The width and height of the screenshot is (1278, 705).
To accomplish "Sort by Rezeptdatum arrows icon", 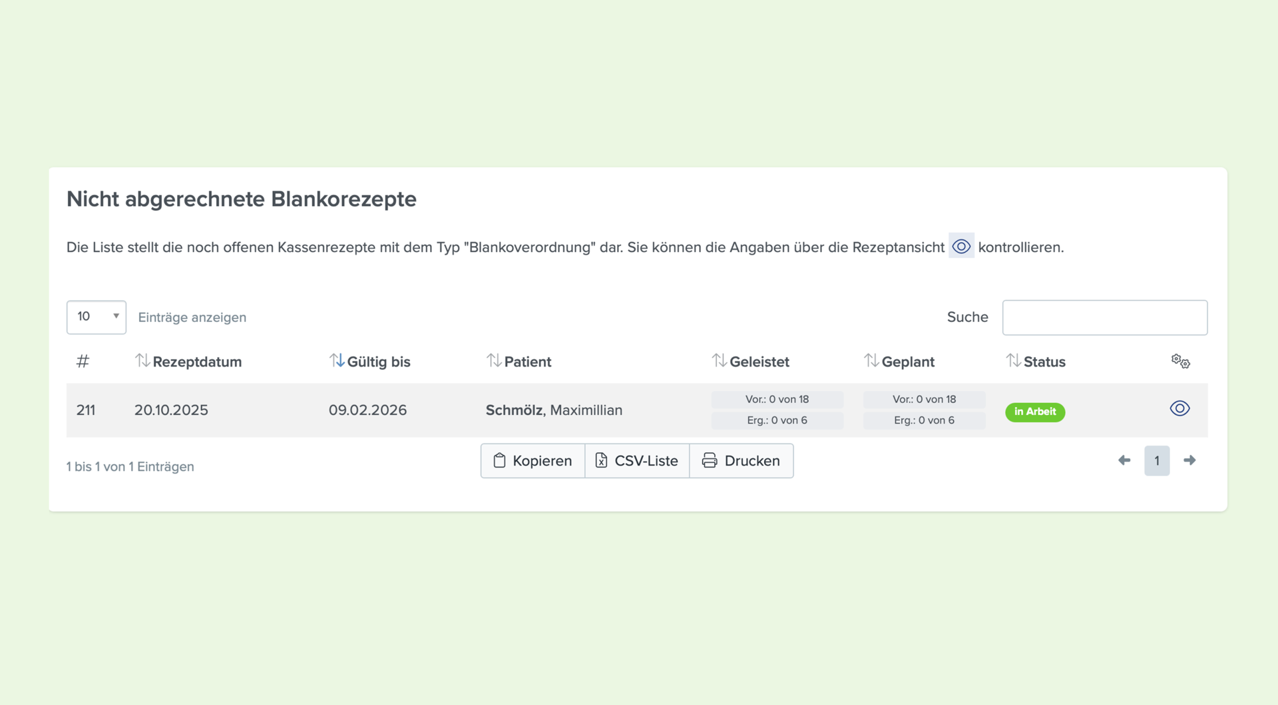I will tap(142, 360).
